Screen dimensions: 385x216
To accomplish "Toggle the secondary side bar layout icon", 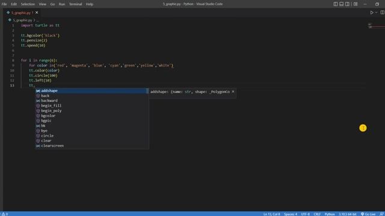I will 347,4.
